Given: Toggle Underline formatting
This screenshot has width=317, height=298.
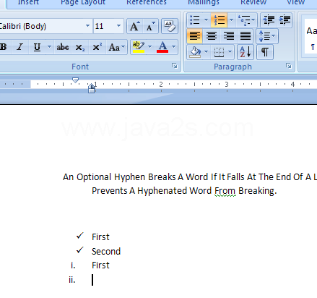Looking at the screenshot, I should (37, 47).
